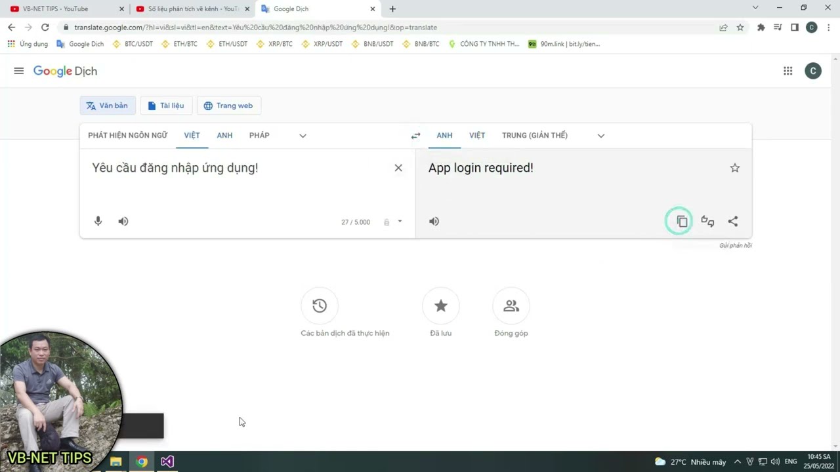Viewport: 840px width, 472px height.
Task: Open the Google apps grid
Action: 788,71
